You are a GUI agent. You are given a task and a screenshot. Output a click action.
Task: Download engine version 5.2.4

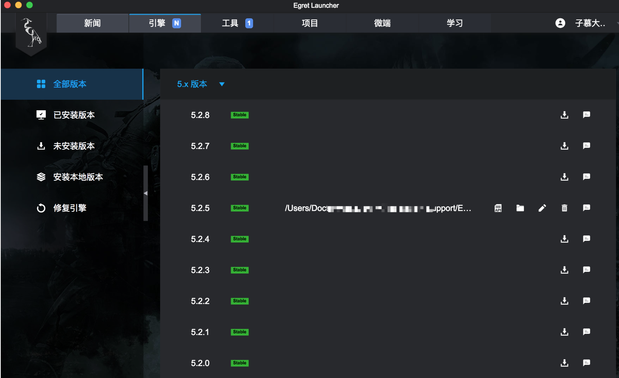564,239
